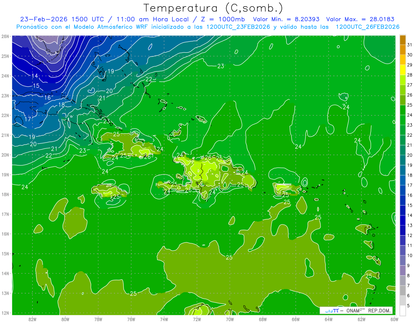Click the valid-until time "1200UTC_26FEB2026"
Image resolution: width=419 pixels, height=324 pixels.
click(368, 27)
